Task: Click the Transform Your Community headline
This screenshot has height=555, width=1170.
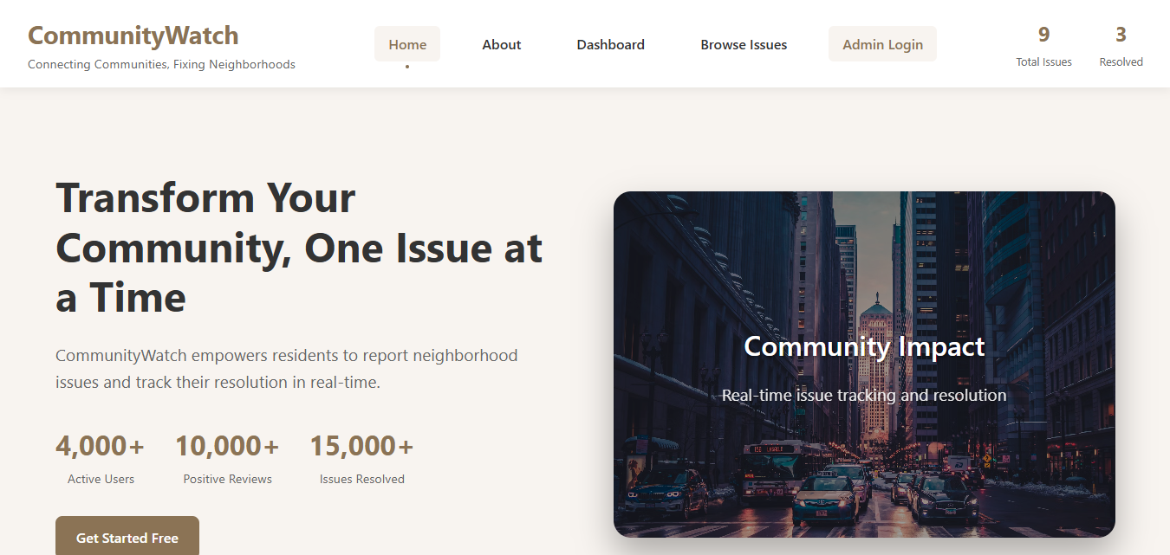Action: 299,248
